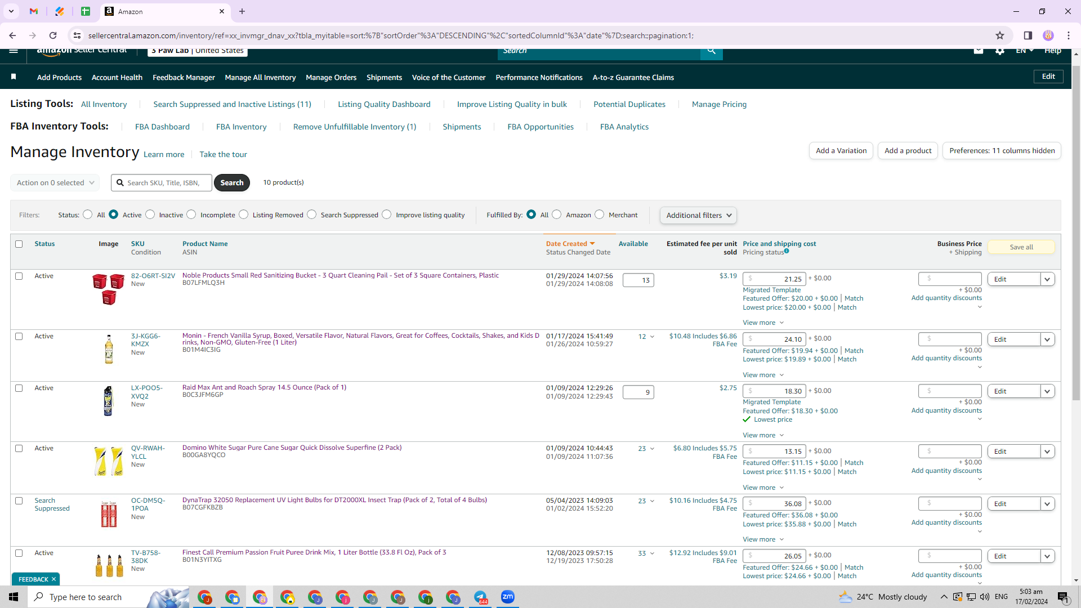This screenshot has height=608, width=1081.
Task: Select Amazon under Fulfilled By
Action: point(557,214)
